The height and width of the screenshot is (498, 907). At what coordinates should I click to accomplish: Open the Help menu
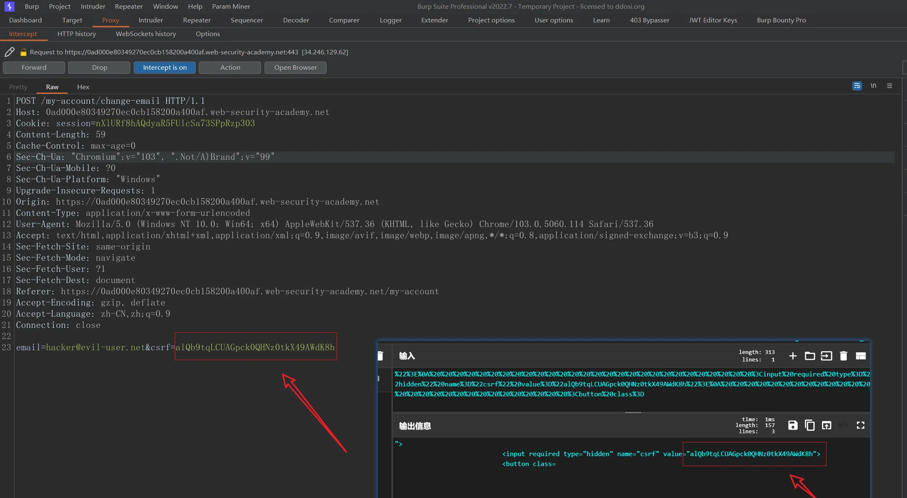195,6
